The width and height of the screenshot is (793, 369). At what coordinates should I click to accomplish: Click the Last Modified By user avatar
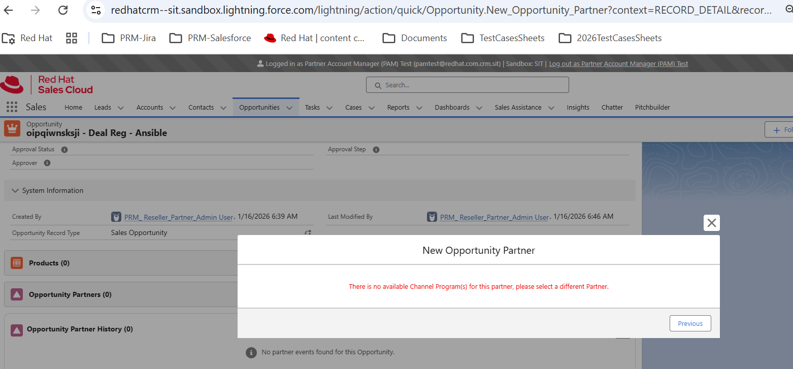click(432, 217)
